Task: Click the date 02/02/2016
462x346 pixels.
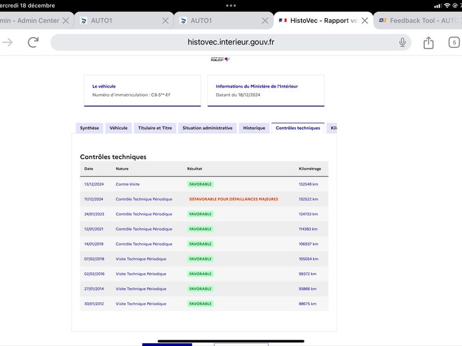Action: coord(94,274)
